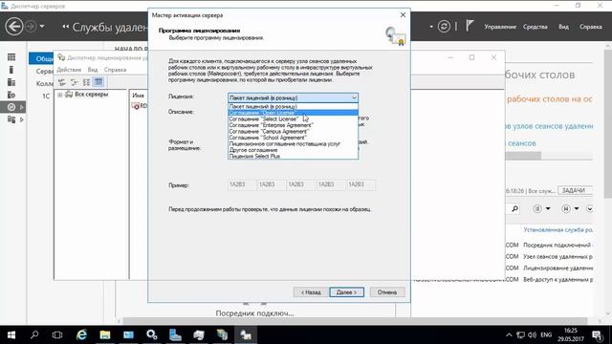Select the fourth sidebar role icon below All Servers
The height and width of the screenshot is (344, 612).
pyautogui.click(x=11, y=95)
